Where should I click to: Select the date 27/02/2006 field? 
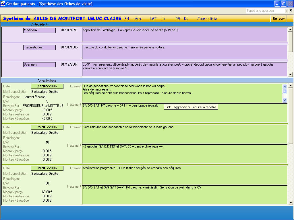click(x=47, y=86)
